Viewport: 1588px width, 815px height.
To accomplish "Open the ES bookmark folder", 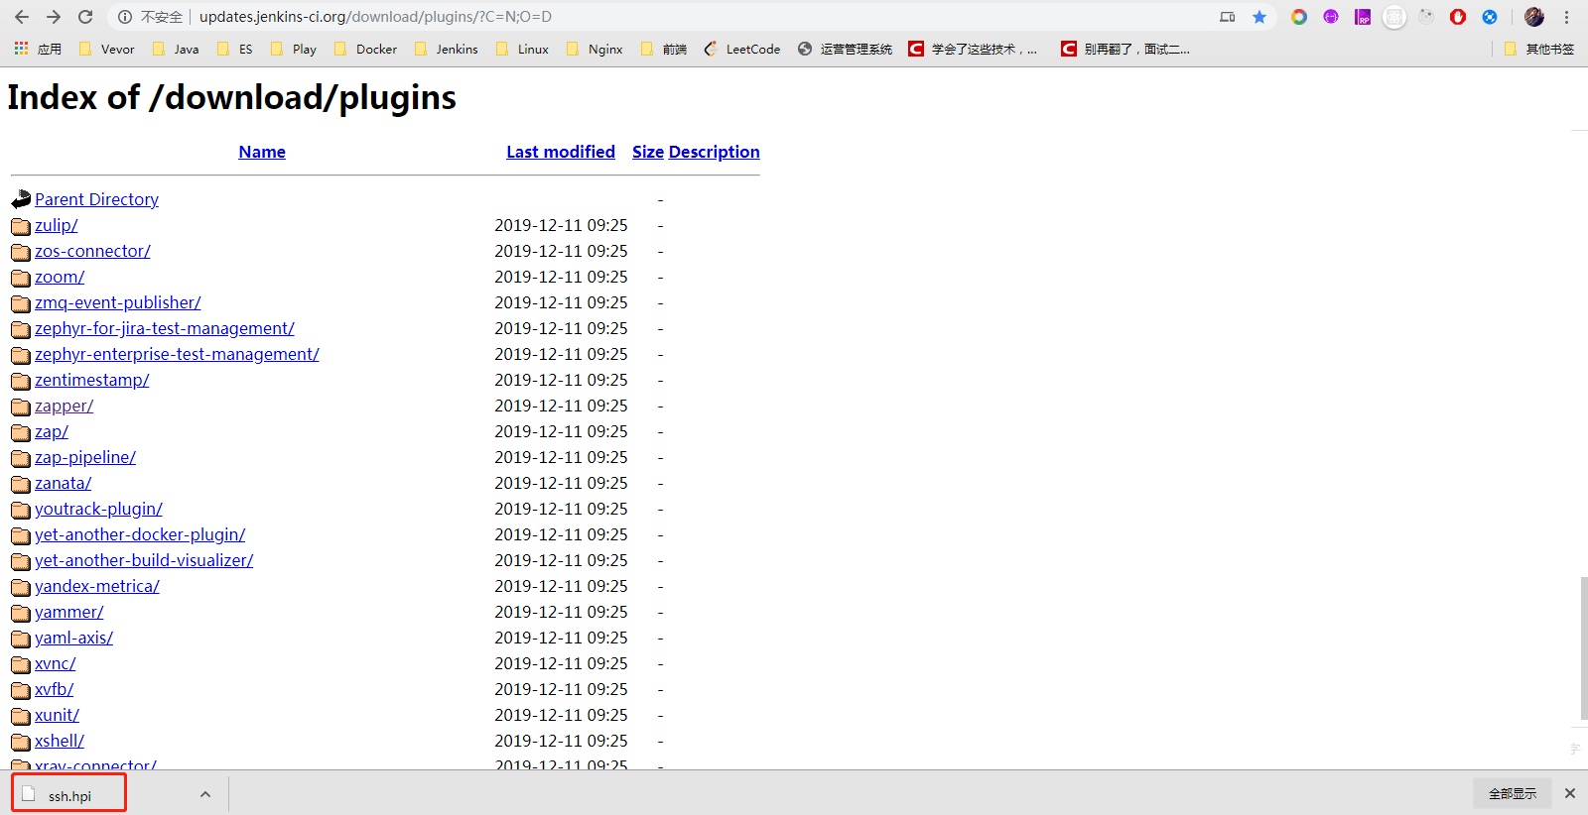I will click(x=234, y=49).
